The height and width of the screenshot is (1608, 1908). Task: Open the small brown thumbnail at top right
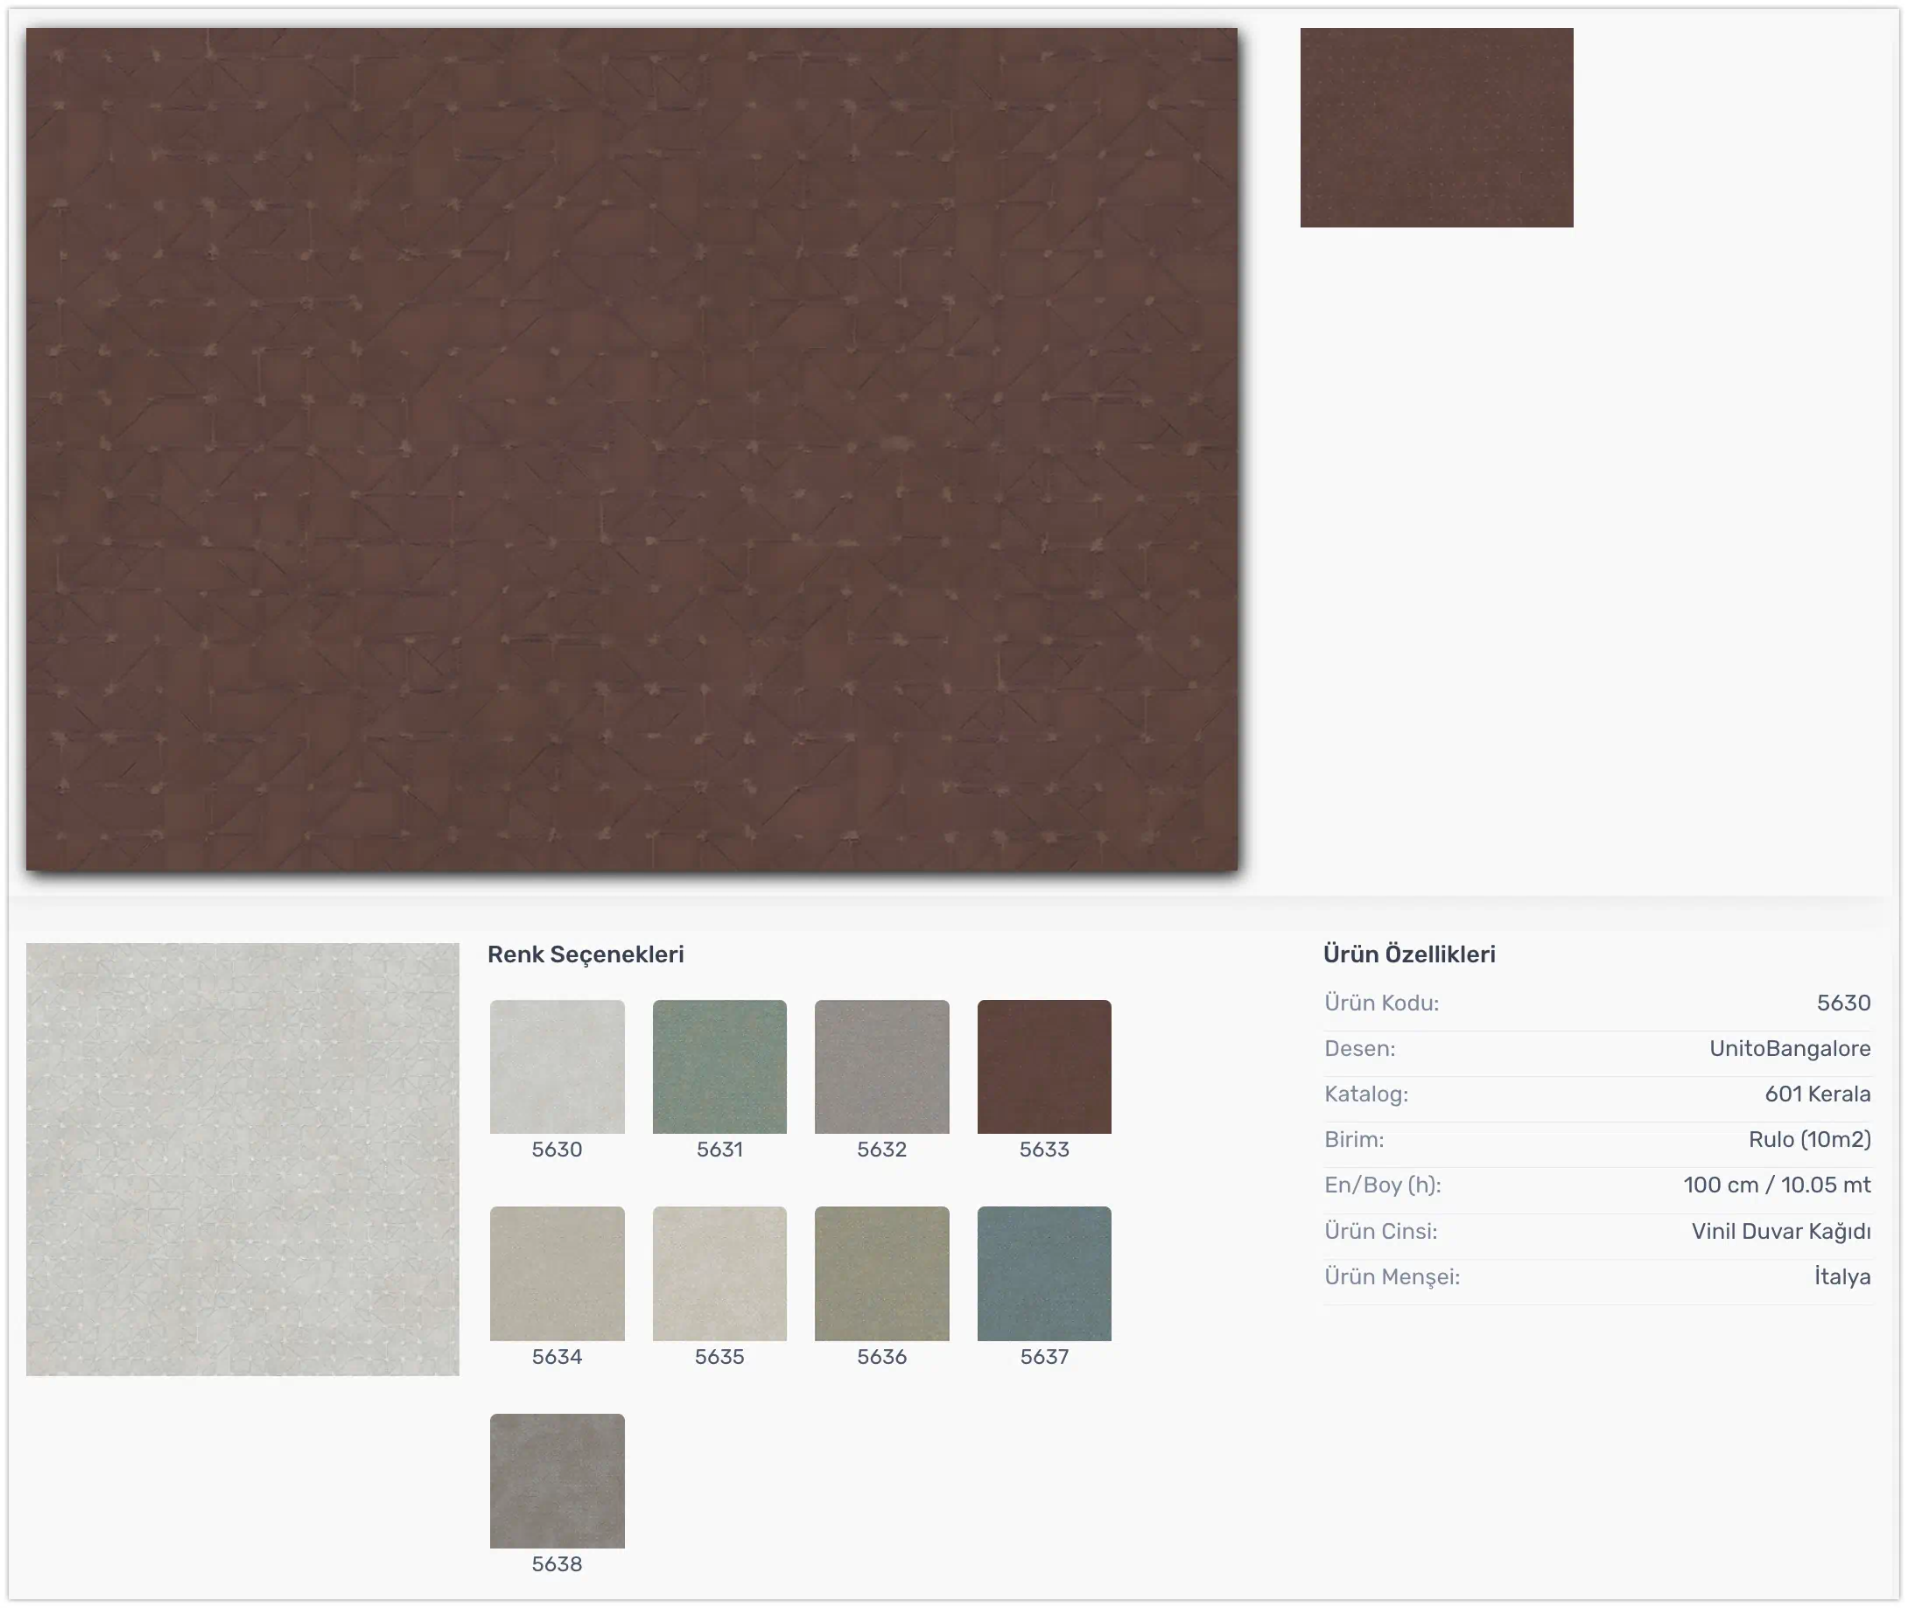pos(1436,128)
